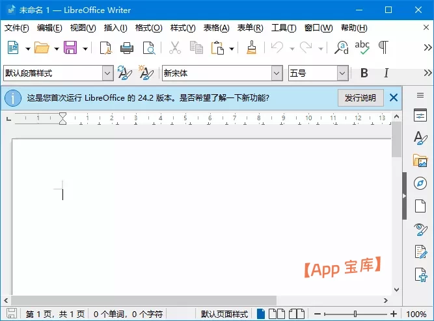Open the 插入(I) menu
Image resolution: width=434 pixels, height=321 pixels.
[115, 28]
